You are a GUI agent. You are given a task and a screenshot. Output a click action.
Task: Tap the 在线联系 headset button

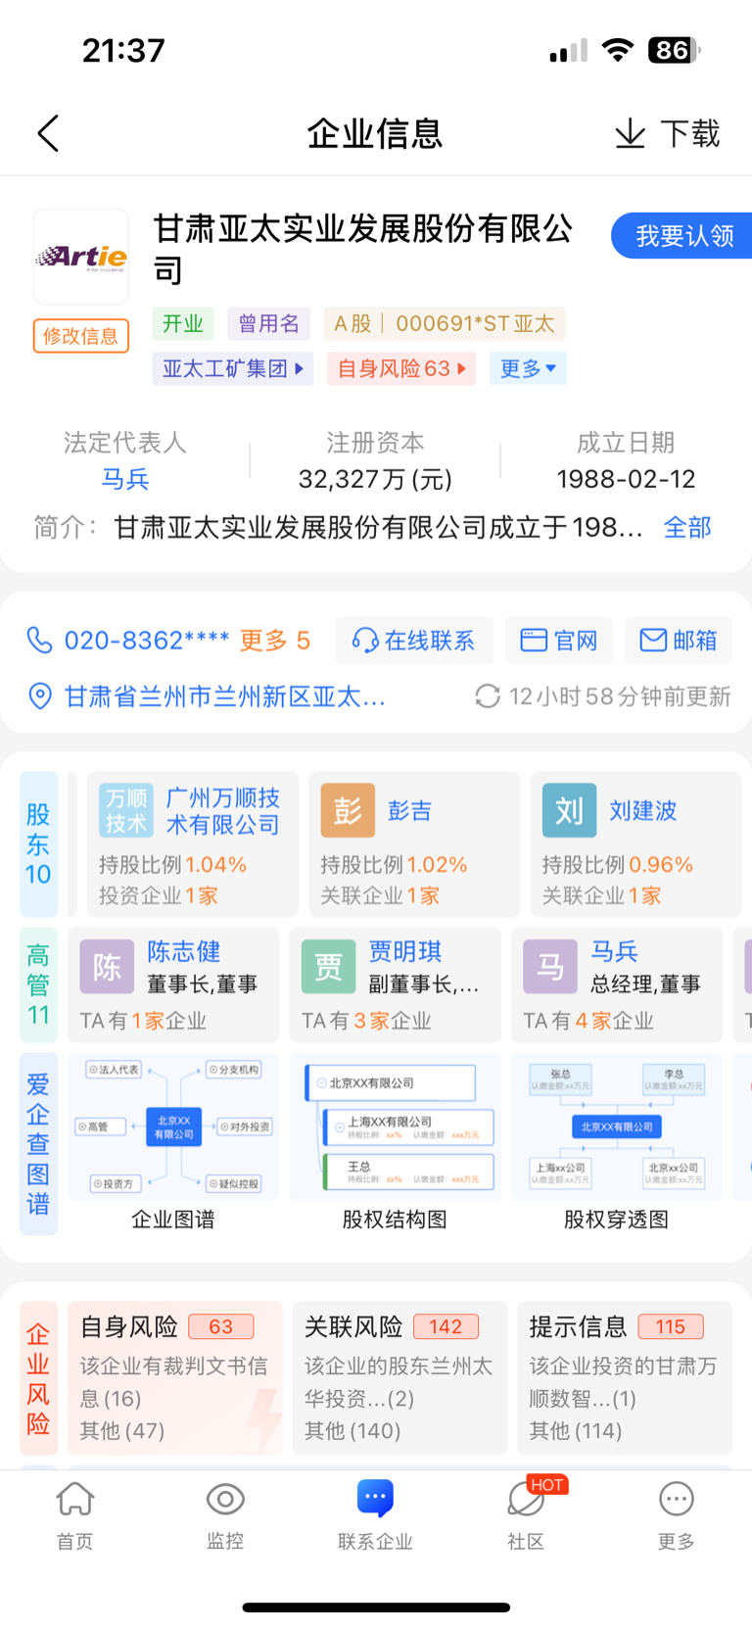(x=413, y=641)
